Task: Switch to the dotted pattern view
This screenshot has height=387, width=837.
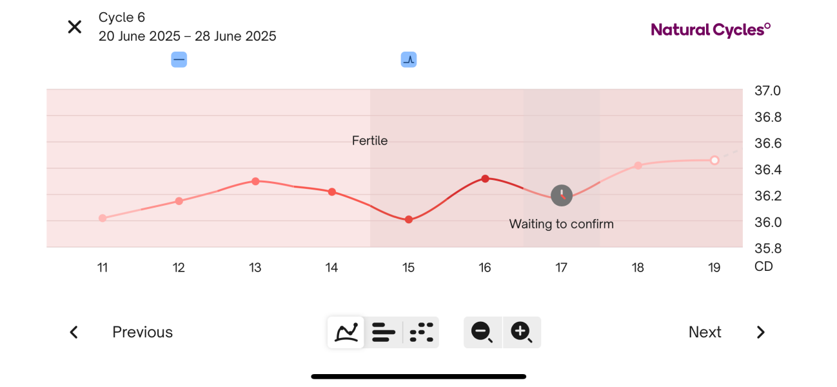Action: pos(421,332)
